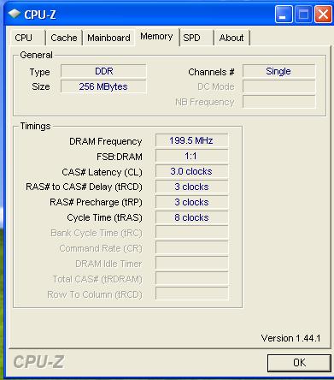Viewport: 334px width, 380px height.
Task: Open the Cache tab
Action: coord(64,38)
